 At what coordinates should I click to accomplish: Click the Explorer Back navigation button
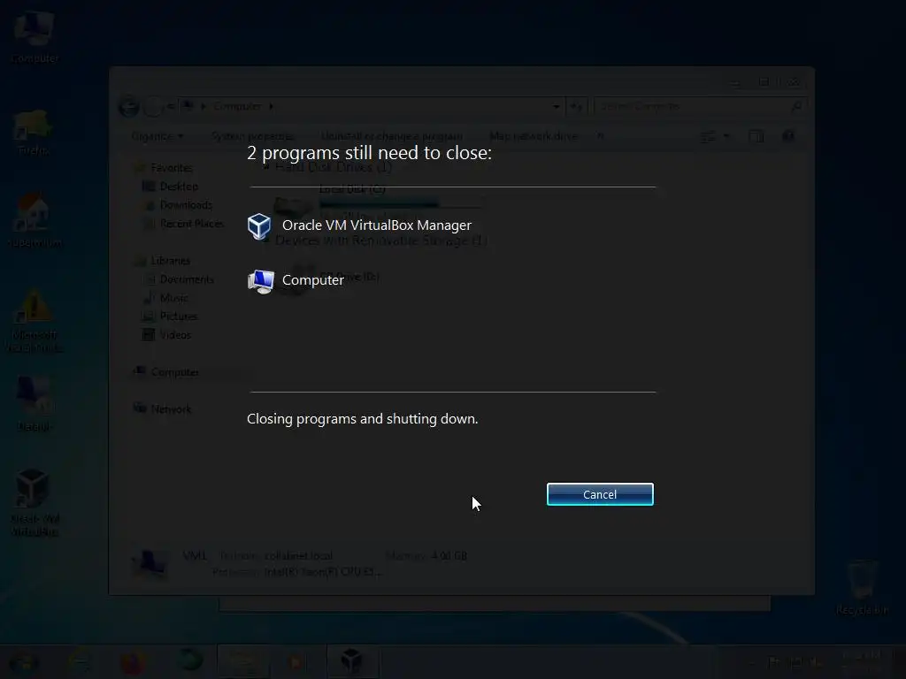pos(129,106)
